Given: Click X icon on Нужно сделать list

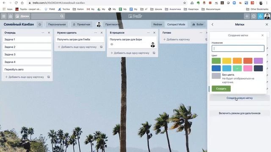Looking at the screenshot, I should [x=102, y=33].
